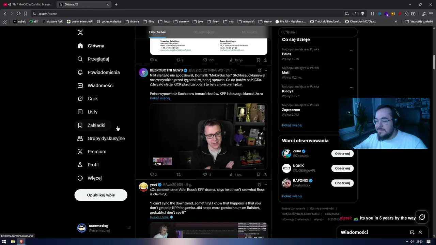This screenshot has height=245, width=436.
Task: Open BEZROBOTNI NEWS profile avatar
Action: pos(143,72)
